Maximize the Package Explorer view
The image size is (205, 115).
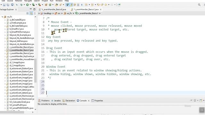(34, 9)
